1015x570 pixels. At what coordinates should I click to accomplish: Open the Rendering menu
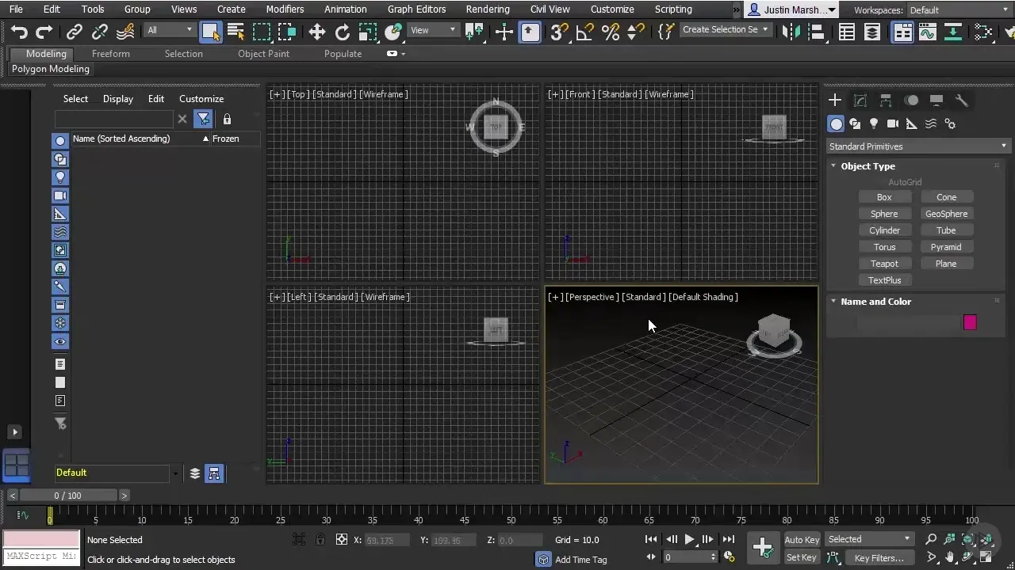(487, 9)
